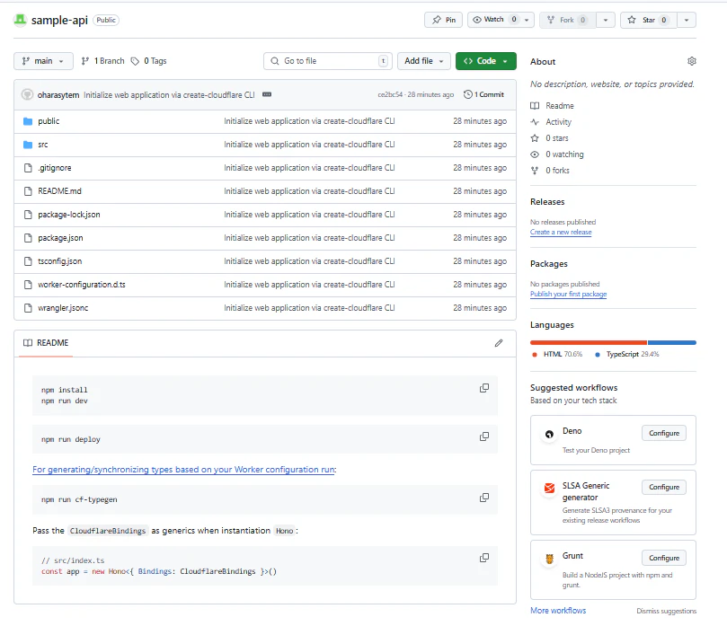This screenshot has height=626, width=727.
Task: Configure the Deno workflow
Action: tap(664, 433)
